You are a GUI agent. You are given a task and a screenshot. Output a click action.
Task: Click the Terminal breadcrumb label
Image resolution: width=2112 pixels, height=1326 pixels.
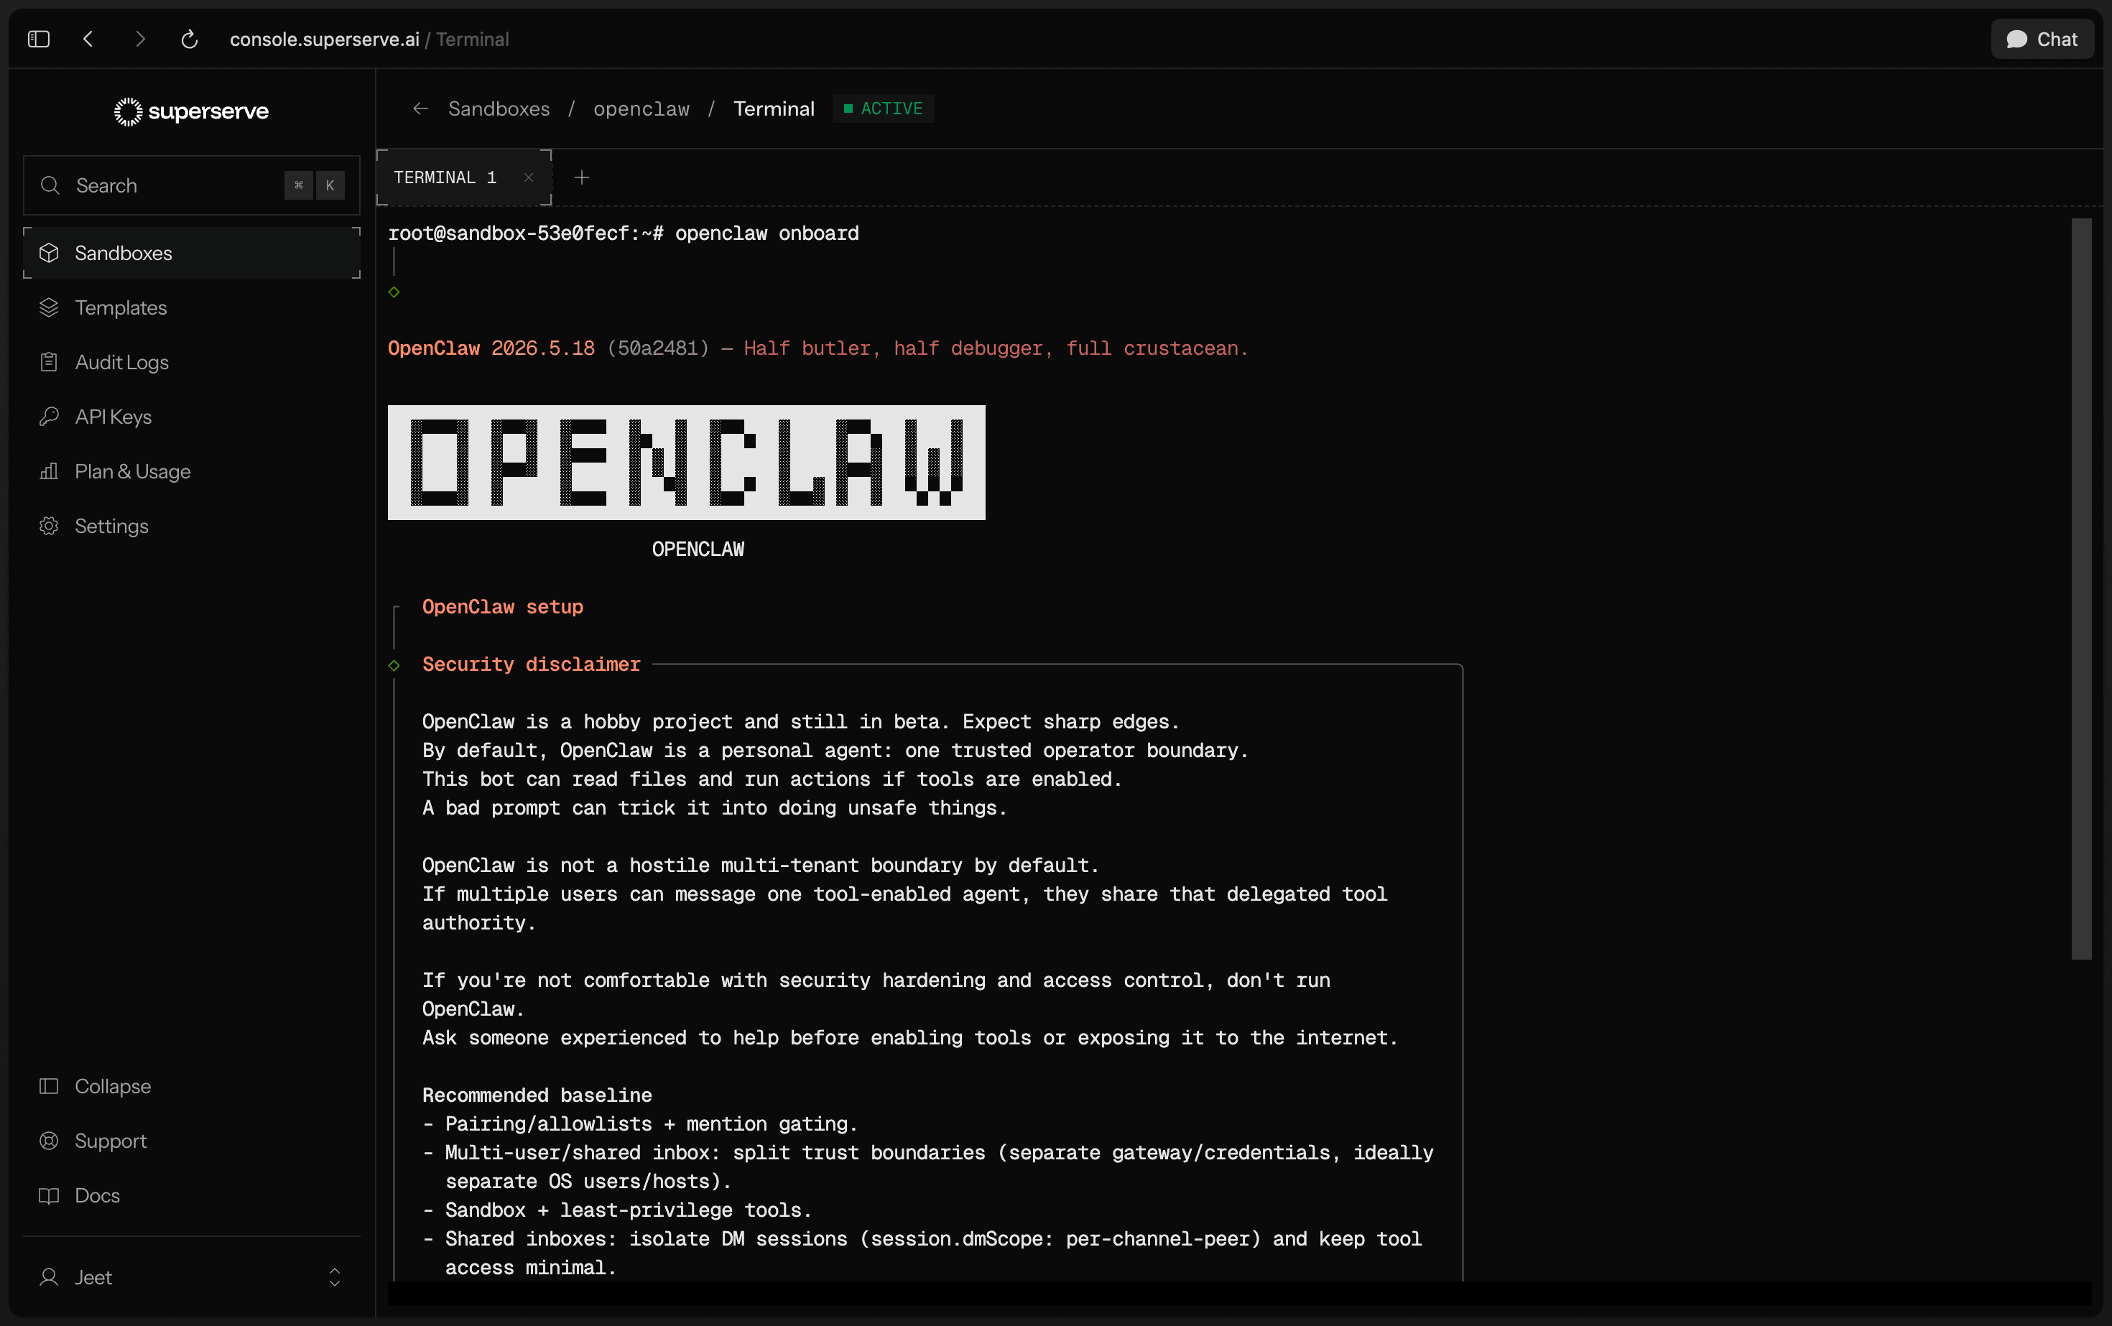pyautogui.click(x=774, y=108)
